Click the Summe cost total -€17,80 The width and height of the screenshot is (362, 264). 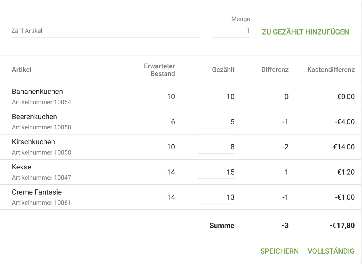342,226
